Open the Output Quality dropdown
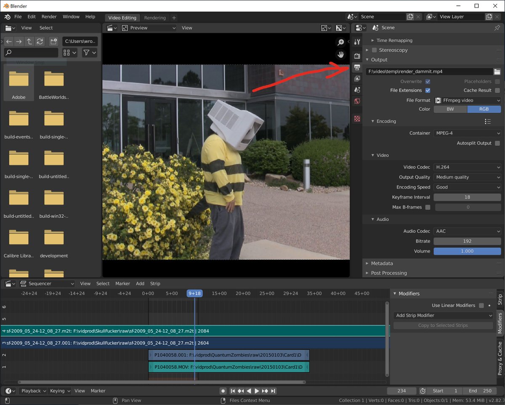 [x=468, y=177]
